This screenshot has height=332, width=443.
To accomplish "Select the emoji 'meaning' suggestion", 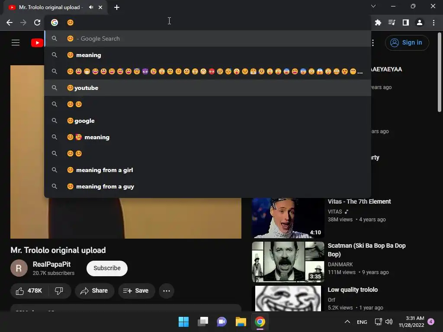I will click(x=208, y=55).
